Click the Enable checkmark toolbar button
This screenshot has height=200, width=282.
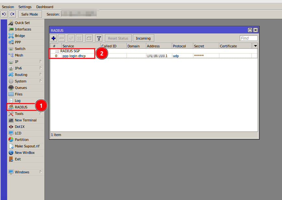pos(71,38)
